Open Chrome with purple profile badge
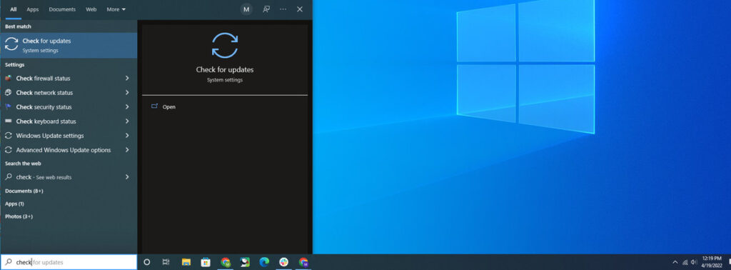The image size is (731, 270). (303, 262)
